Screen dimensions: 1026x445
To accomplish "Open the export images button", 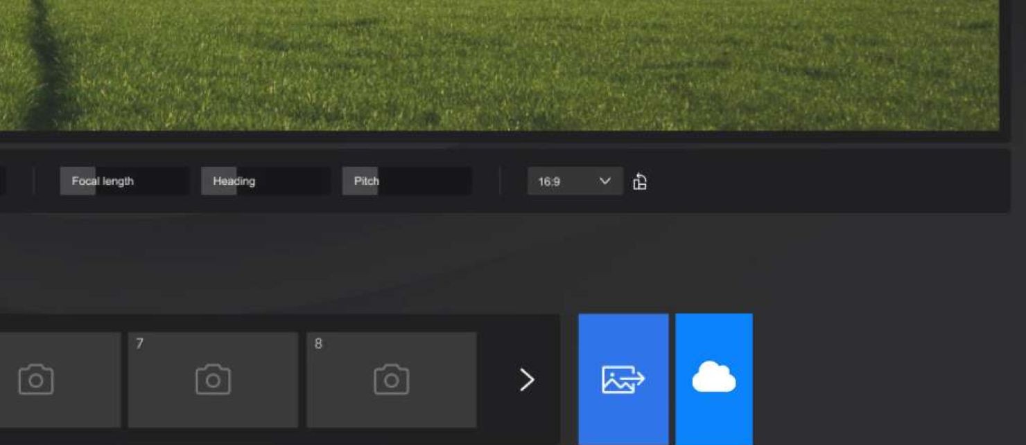I will tap(623, 379).
